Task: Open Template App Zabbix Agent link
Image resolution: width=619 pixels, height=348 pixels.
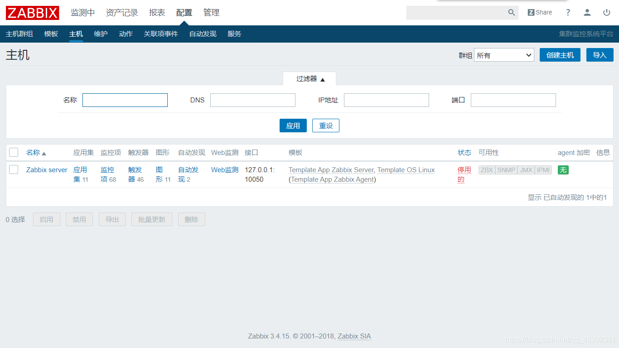Action: (333, 179)
